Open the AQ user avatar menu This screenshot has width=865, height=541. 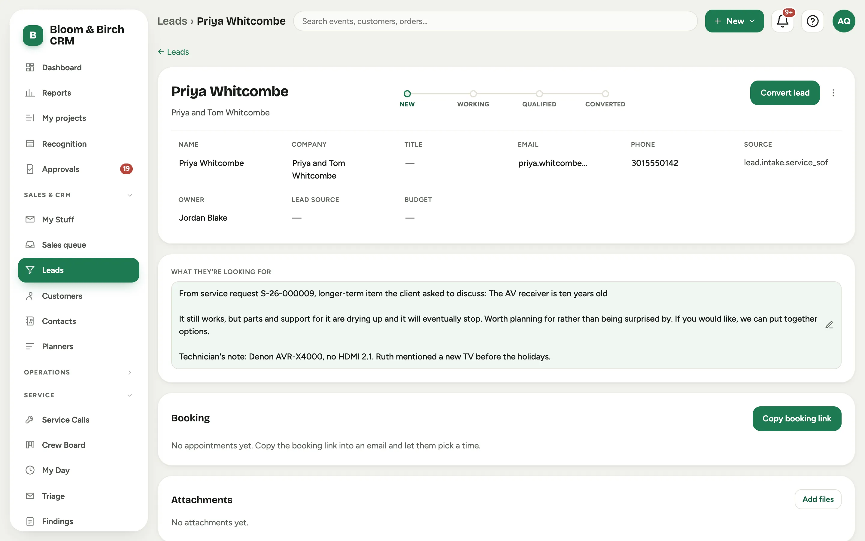pyautogui.click(x=844, y=21)
